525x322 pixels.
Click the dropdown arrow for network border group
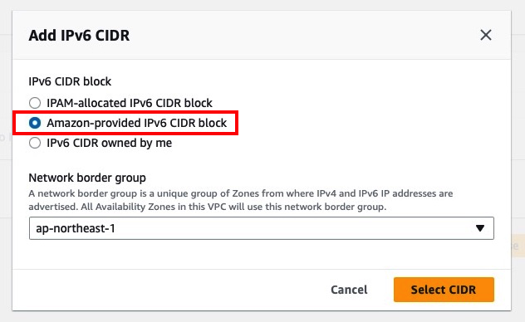coord(480,228)
